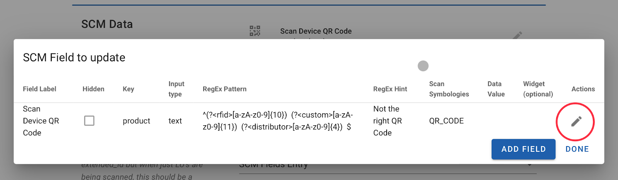Tick the Hidden checkbox for Scan Device QR Code
The width and height of the screenshot is (618, 180).
click(89, 121)
